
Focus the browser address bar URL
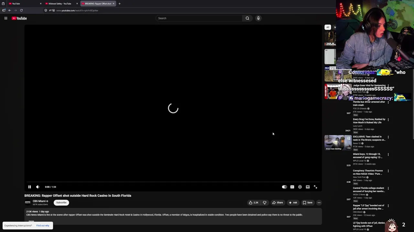(x=77, y=10)
